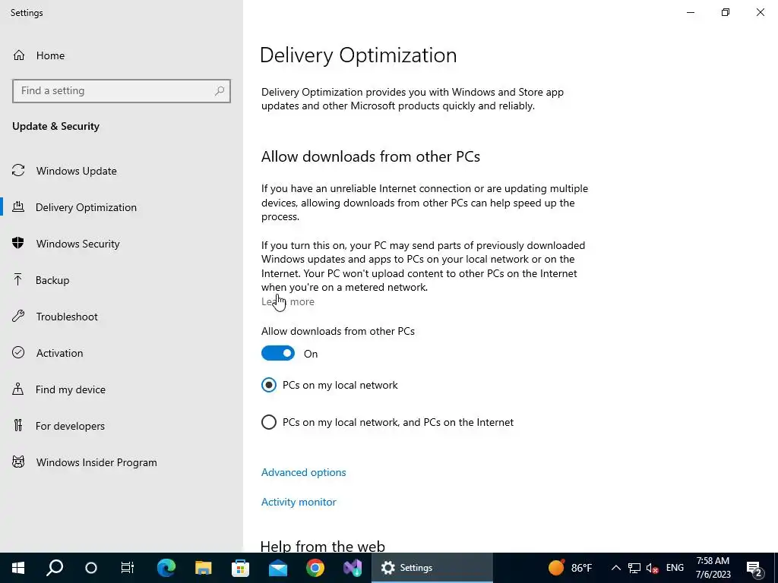
Task: Click the Find my device icon
Action: click(x=18, y=389)
